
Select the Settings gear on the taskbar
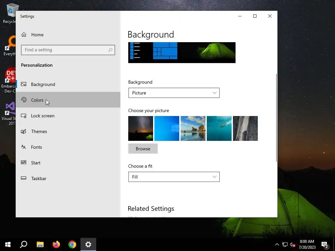point(88,244)
